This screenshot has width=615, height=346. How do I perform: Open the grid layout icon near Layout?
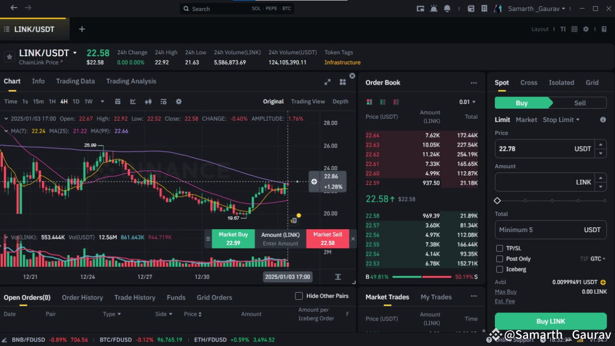[574, 29]
